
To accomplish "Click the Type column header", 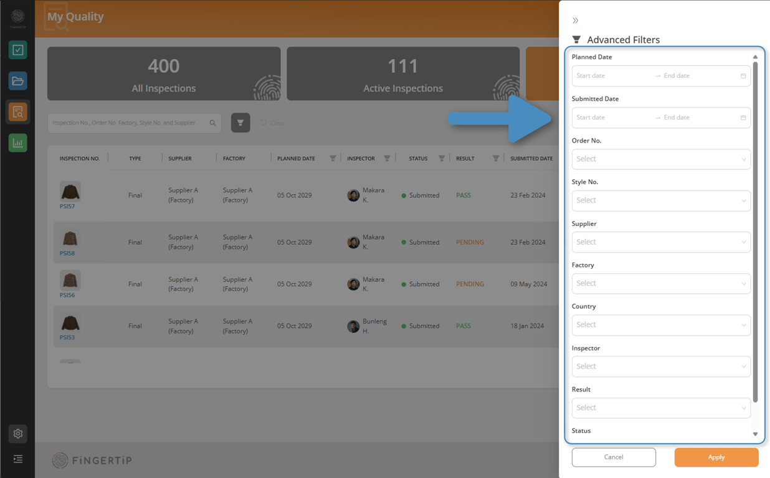I will click(135, 159).
